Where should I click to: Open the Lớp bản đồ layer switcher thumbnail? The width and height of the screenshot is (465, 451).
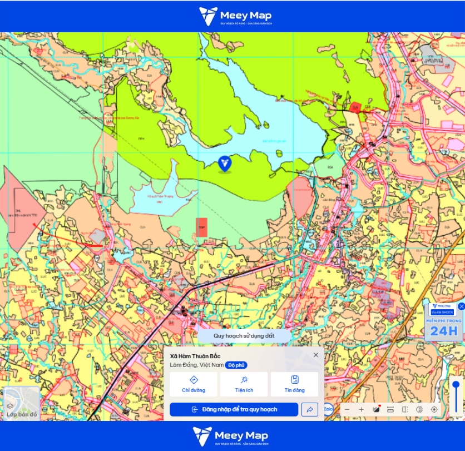22,404
